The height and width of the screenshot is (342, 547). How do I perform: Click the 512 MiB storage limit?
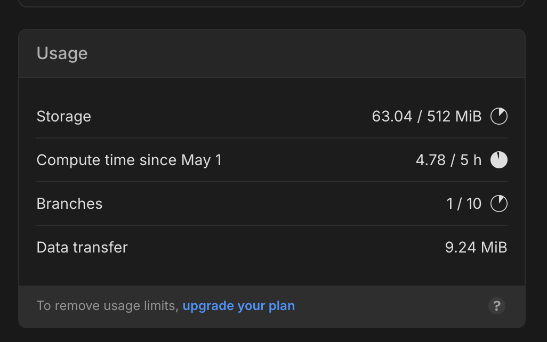(454, 116)
